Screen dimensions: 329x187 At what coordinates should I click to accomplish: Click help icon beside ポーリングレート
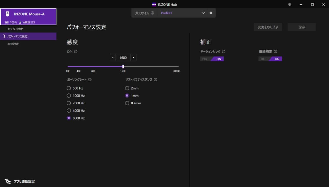pos(90,80)
